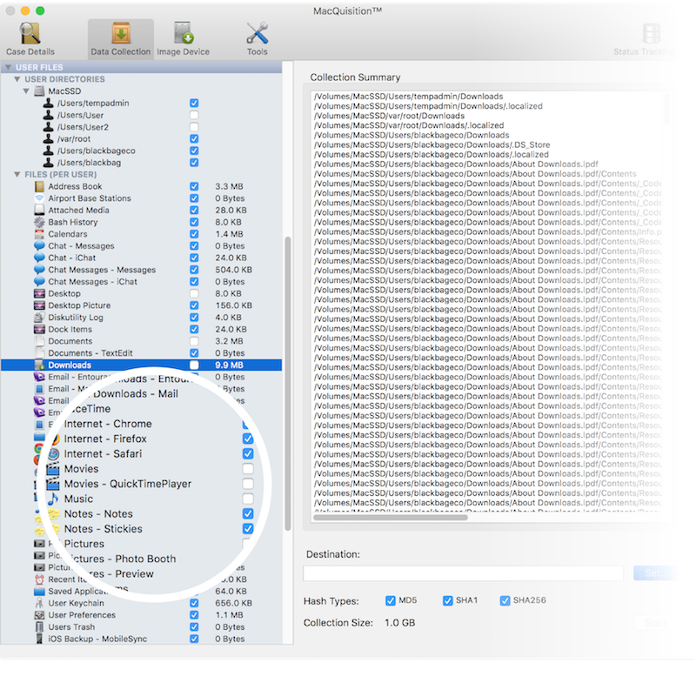The width and height of the screenshot is (696, 690).
Task: Click the user icon for /Users/tempadmin
Action: 49,103
